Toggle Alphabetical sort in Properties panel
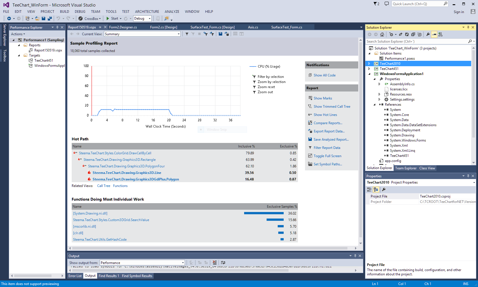The height and width of the screenshot is (287, 478). 376,190
